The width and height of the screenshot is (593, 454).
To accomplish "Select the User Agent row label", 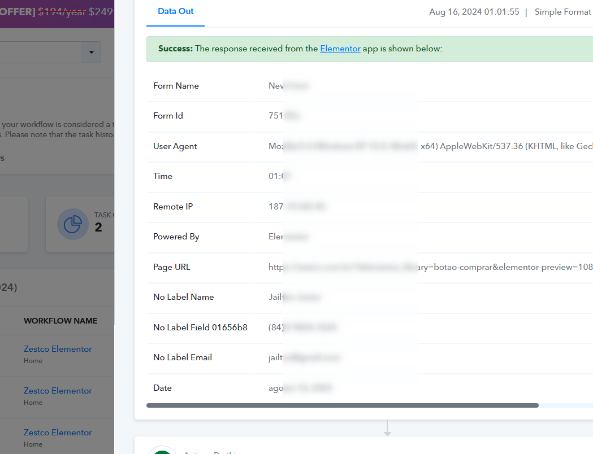I will click(x=175, y=147).
